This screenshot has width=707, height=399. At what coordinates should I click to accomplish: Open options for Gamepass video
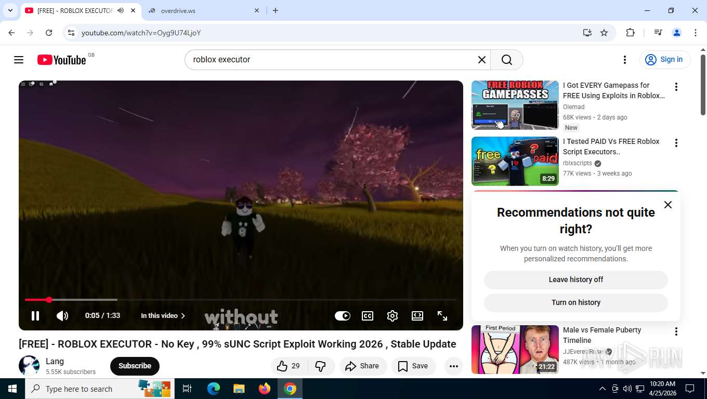[676, 87]
